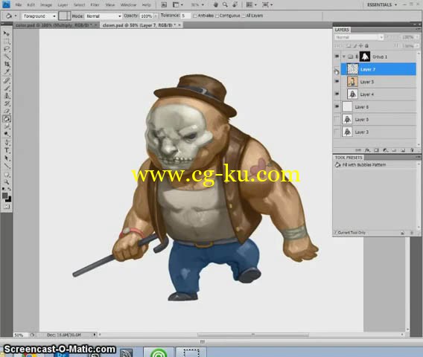Image resolution: width=423 pixels, height=357 pixels.
Task: Create new adjustment layer icon
Action: click(x=385, y=150)
